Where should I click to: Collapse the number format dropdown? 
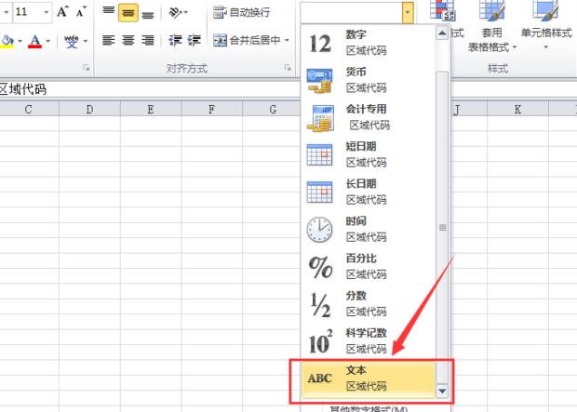point(408,12)
